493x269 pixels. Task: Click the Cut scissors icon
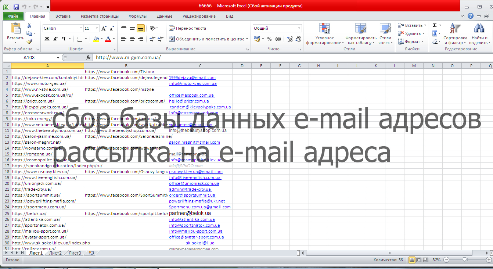click(x=29, y=25)
